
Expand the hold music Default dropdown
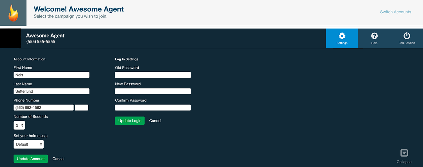point(29,145)
